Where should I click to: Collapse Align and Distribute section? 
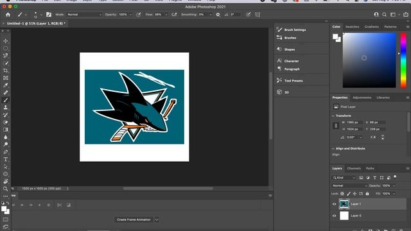pos(333,148)
